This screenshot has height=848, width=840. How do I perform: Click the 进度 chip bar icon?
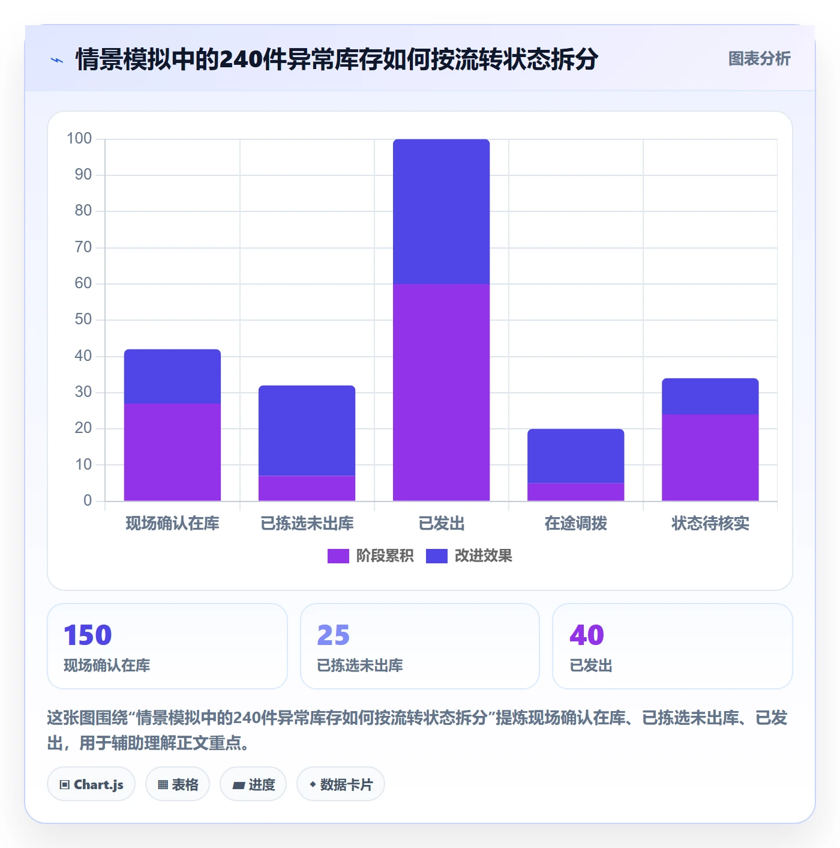click(x=239, y=785)
